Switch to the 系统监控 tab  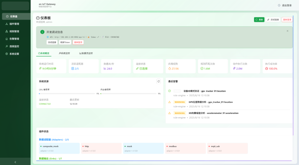(64, 53)
